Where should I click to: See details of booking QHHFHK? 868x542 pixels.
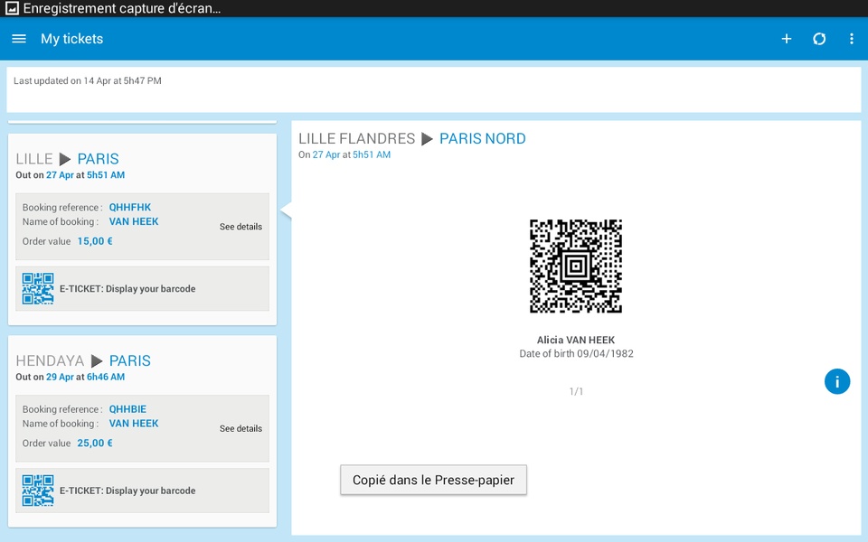241,227
